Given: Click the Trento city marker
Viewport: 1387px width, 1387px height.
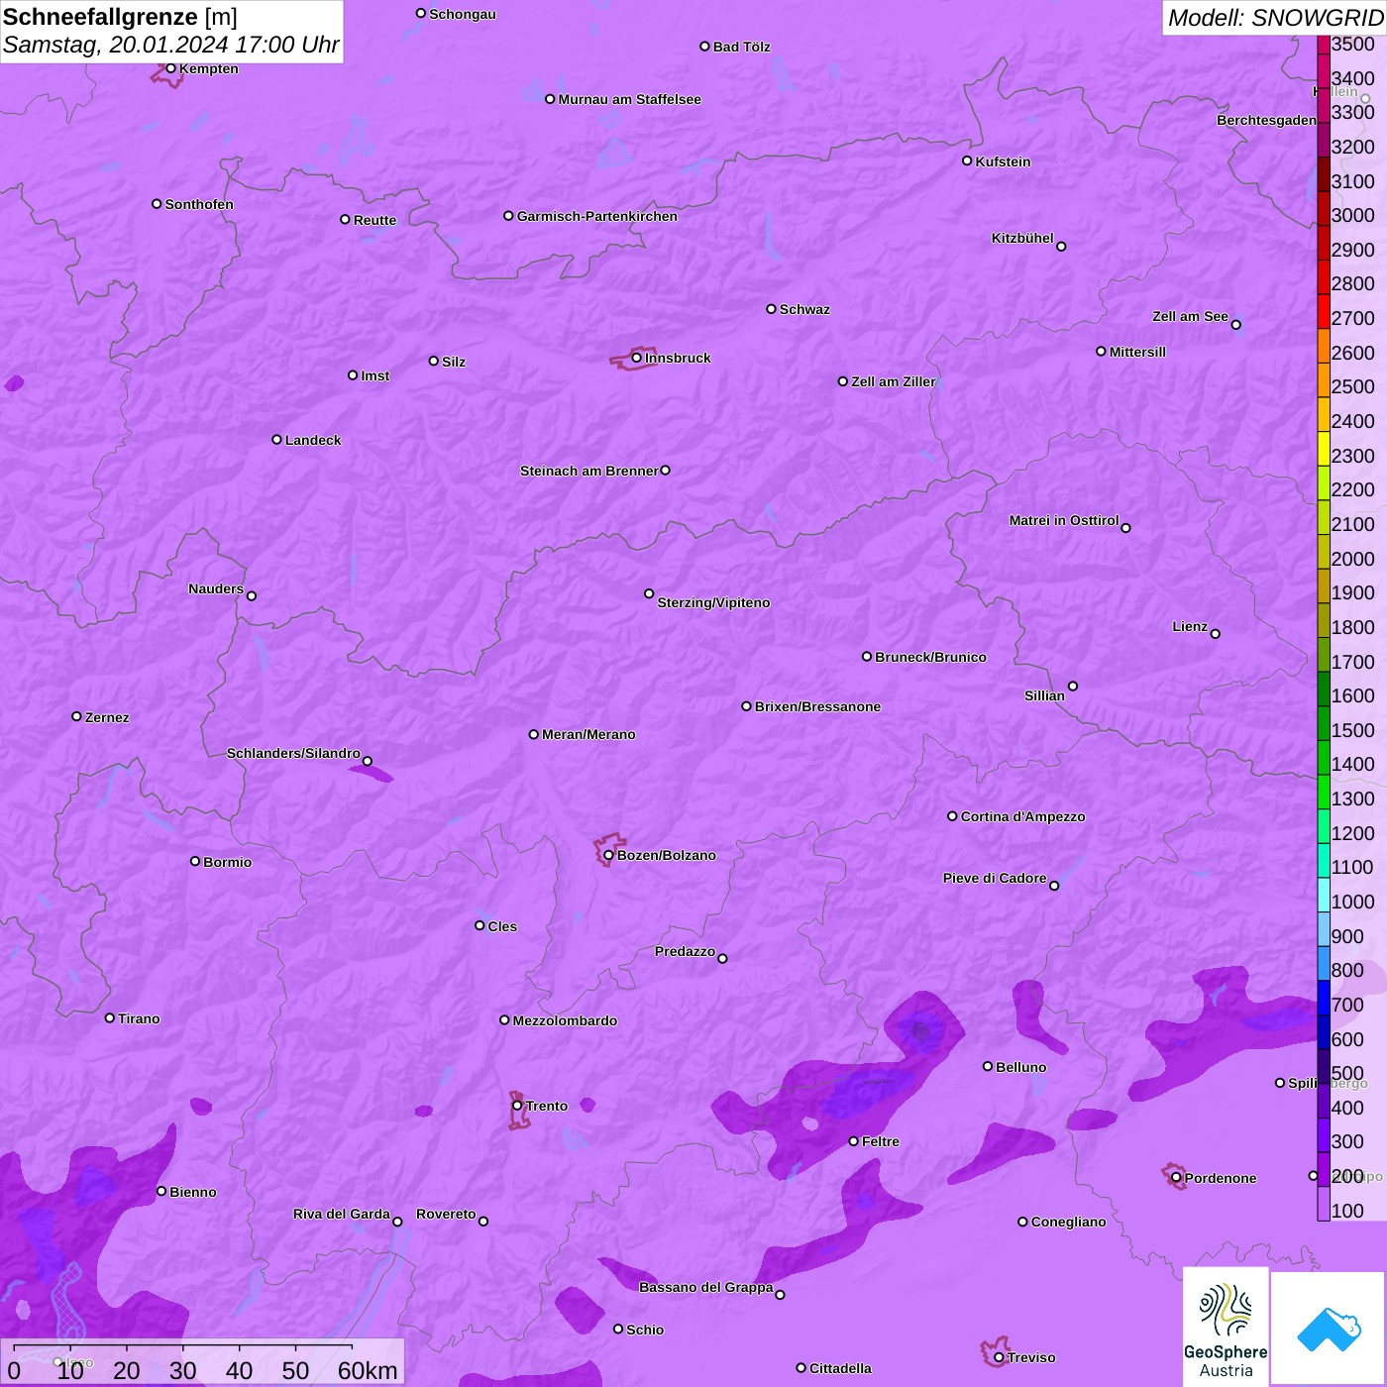Looking at the screenshot, I should coord(517,1106).
